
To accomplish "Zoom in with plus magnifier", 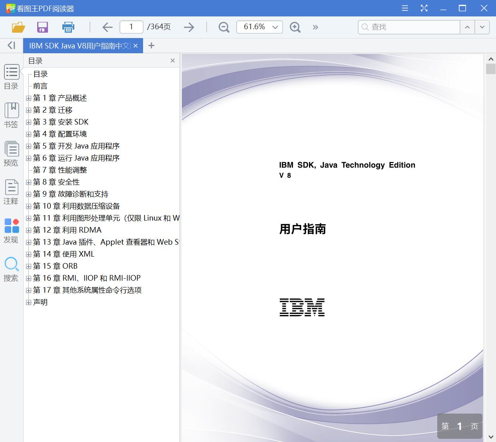I will point(295,27).
